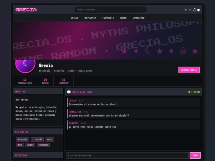Open the COMUNIDAD nav item

pos(139,17)
